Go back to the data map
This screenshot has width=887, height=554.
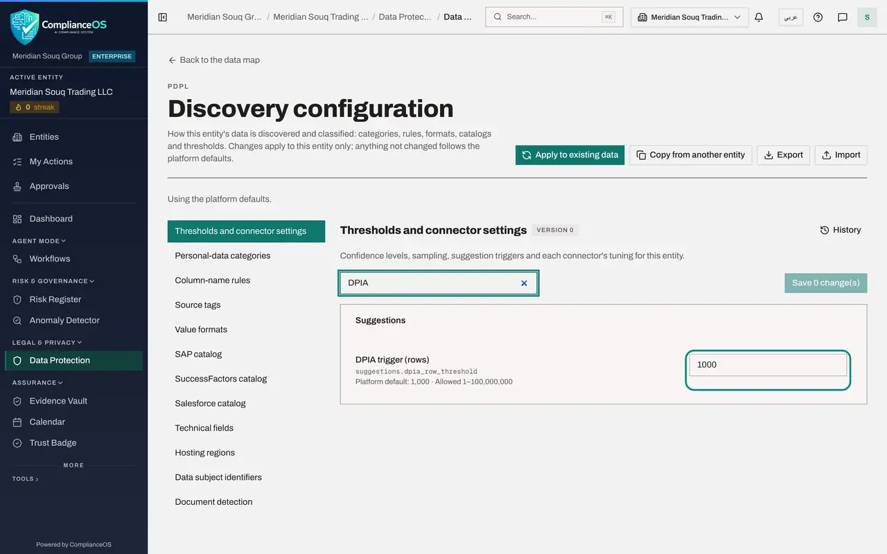(x=213, y=60)
